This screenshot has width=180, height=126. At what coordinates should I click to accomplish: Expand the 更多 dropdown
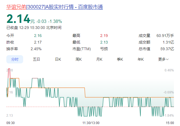click(x=163, y=59)
